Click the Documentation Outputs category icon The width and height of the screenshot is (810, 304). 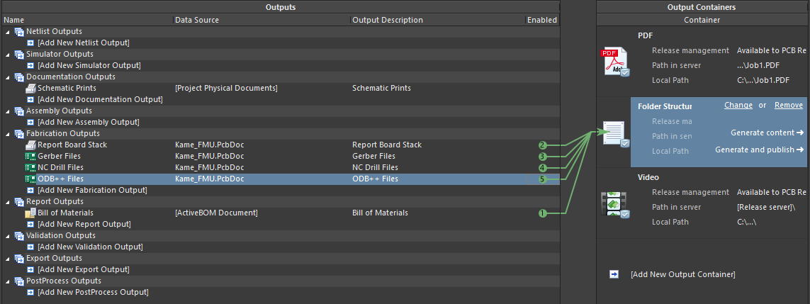tap(19, 77)
